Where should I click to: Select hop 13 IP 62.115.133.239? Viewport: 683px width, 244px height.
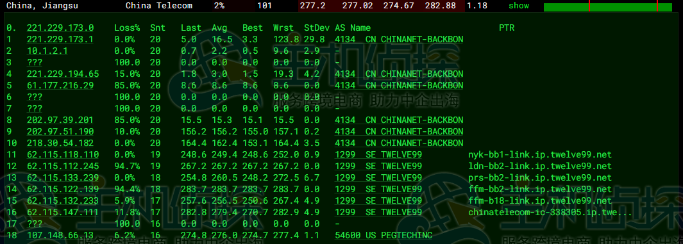pos(63,177)
